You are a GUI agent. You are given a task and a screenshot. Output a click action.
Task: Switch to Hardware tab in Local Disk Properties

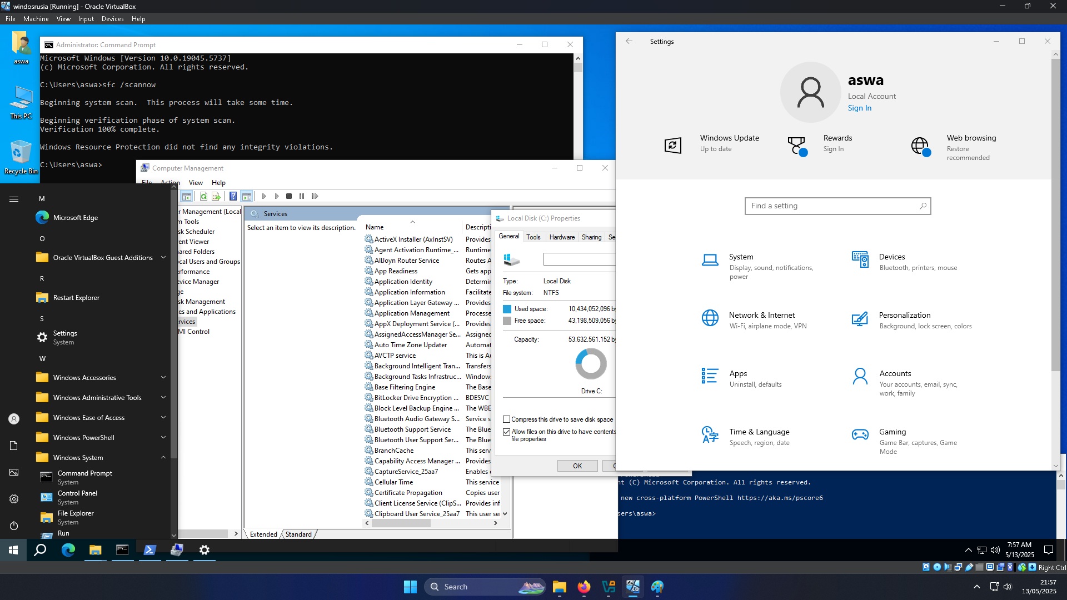tap(562, 237)
